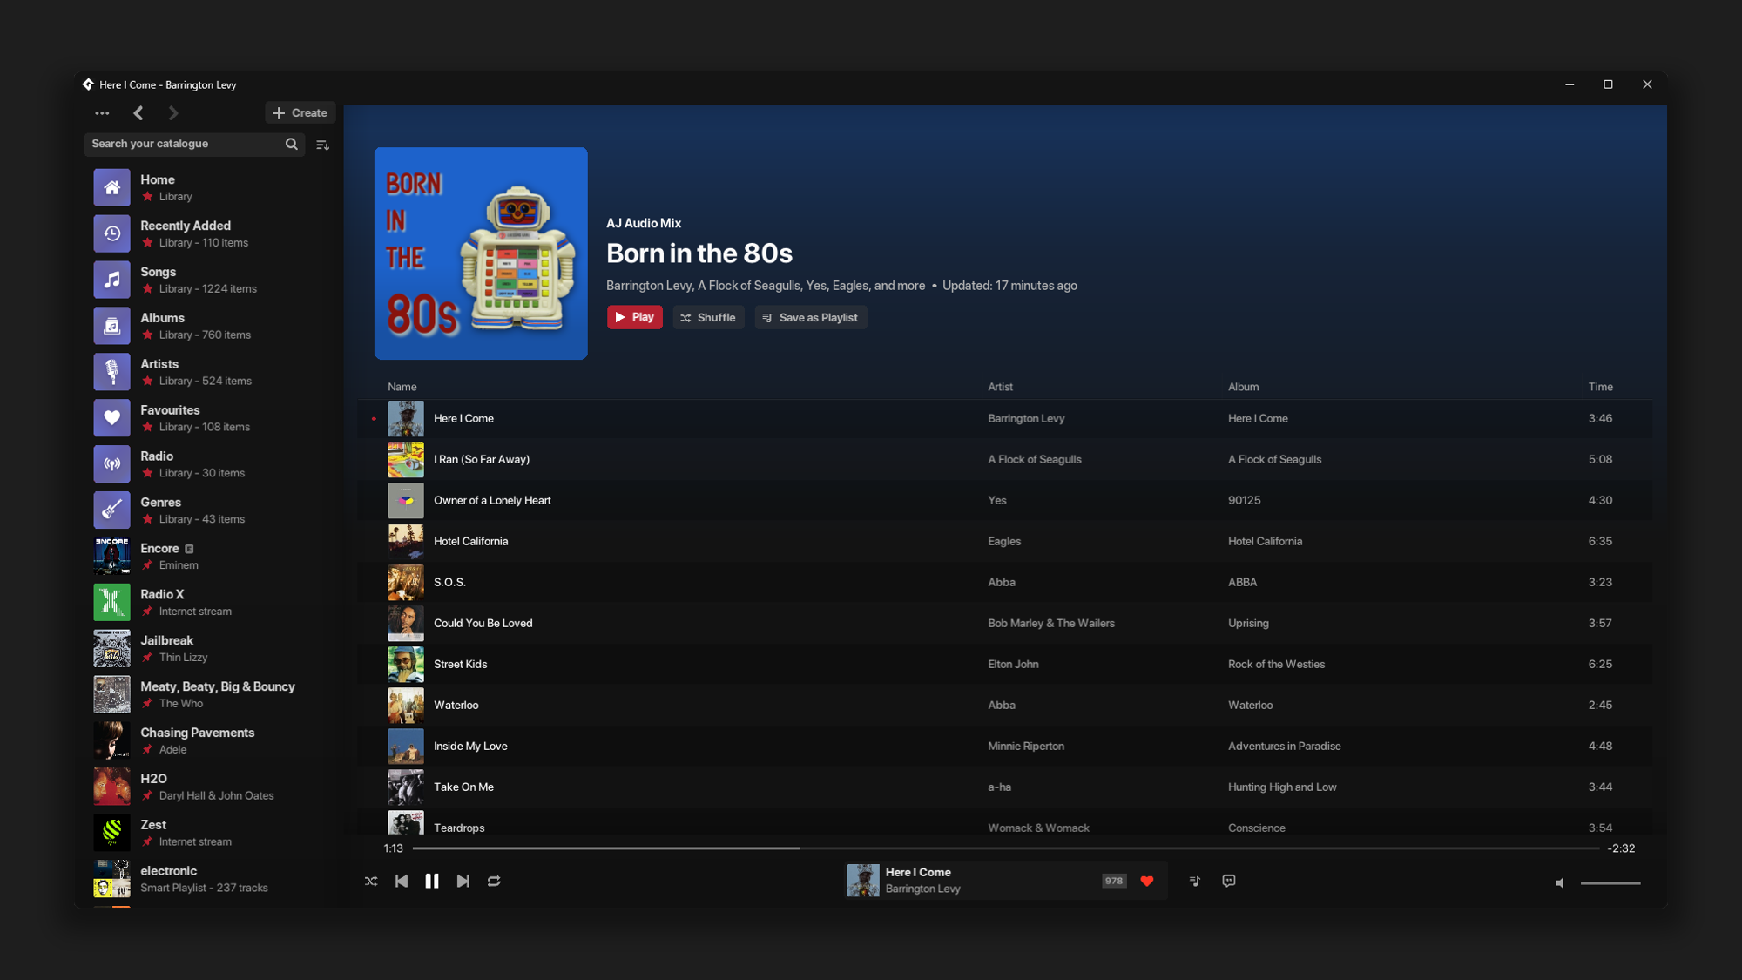The width and height of the screenshot is (1742, 980).
Task: Open the sidebar sort options icon
Action: (322, 145)
